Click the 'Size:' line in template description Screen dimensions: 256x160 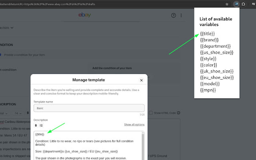(76, 151)
